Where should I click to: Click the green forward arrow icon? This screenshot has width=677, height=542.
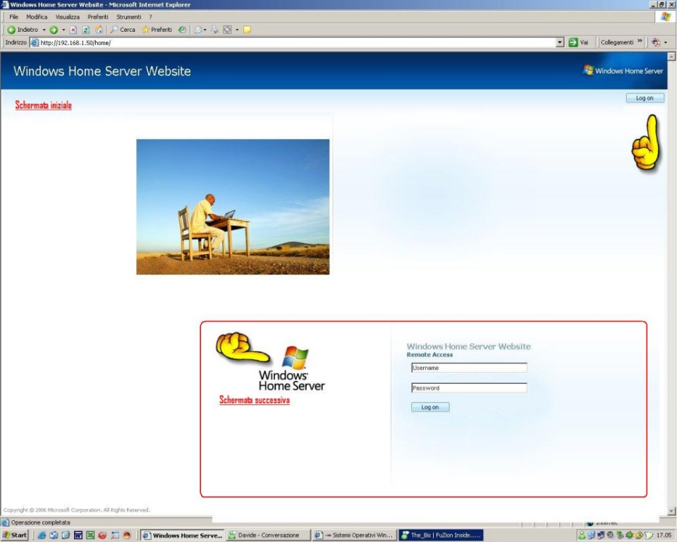point(54,30)
